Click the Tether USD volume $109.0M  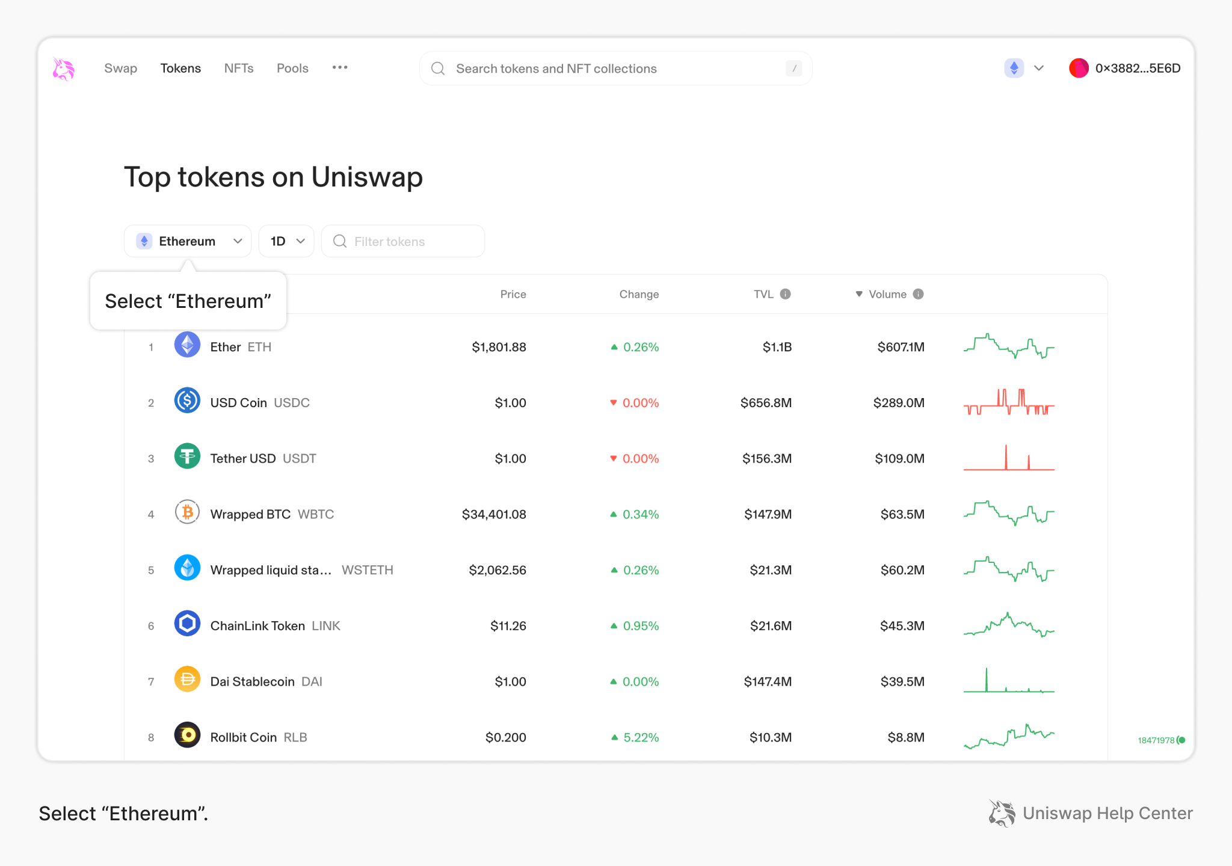pos(899,458)
